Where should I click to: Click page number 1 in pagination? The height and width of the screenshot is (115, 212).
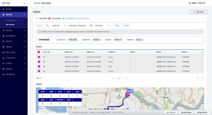119,78
